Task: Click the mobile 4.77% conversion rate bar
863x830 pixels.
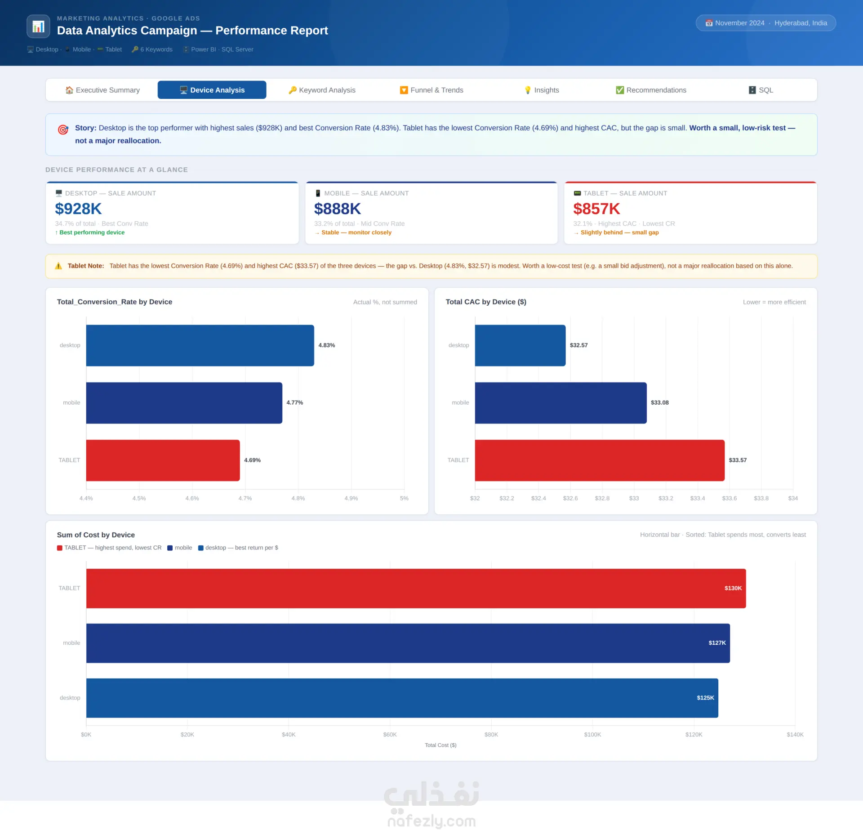Action: pyautogui.click(x=184, y=403)
